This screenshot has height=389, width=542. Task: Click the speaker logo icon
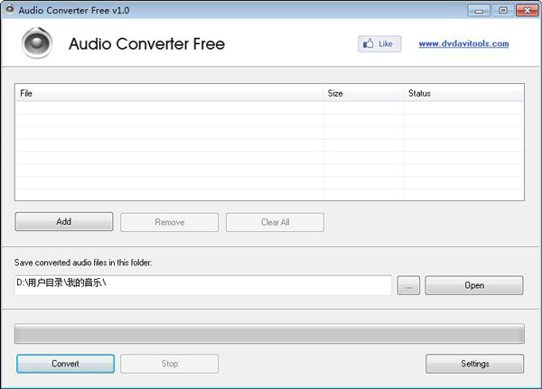point(37,42)
